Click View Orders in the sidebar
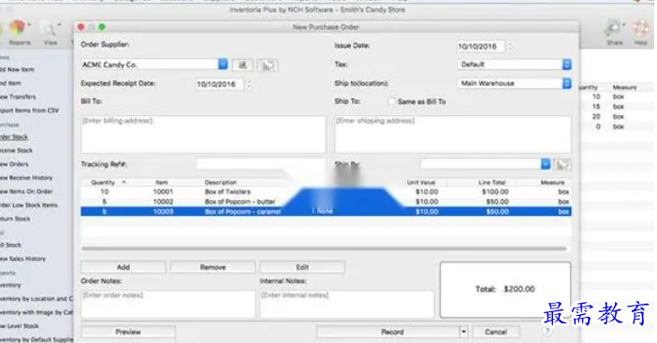Viewport: 657px width, 343px height. tap(14, 164)
